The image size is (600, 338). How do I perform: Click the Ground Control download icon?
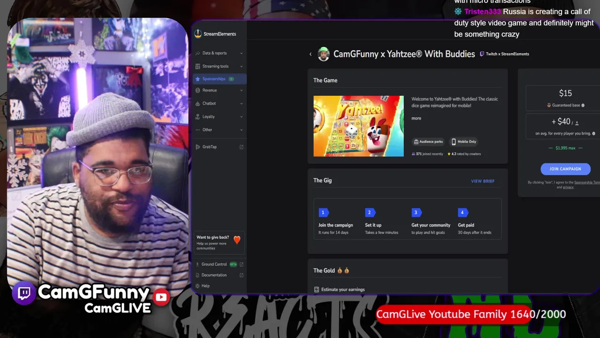(197, 264)
